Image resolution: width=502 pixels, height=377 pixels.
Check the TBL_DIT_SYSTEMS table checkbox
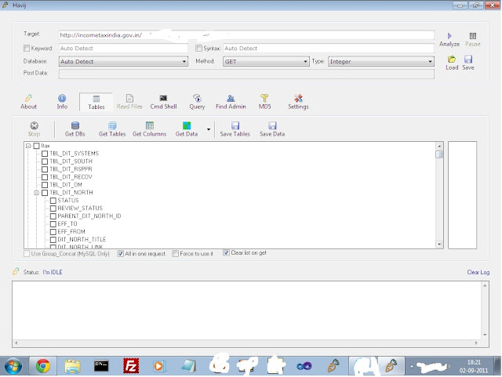(x=45, y=154)
